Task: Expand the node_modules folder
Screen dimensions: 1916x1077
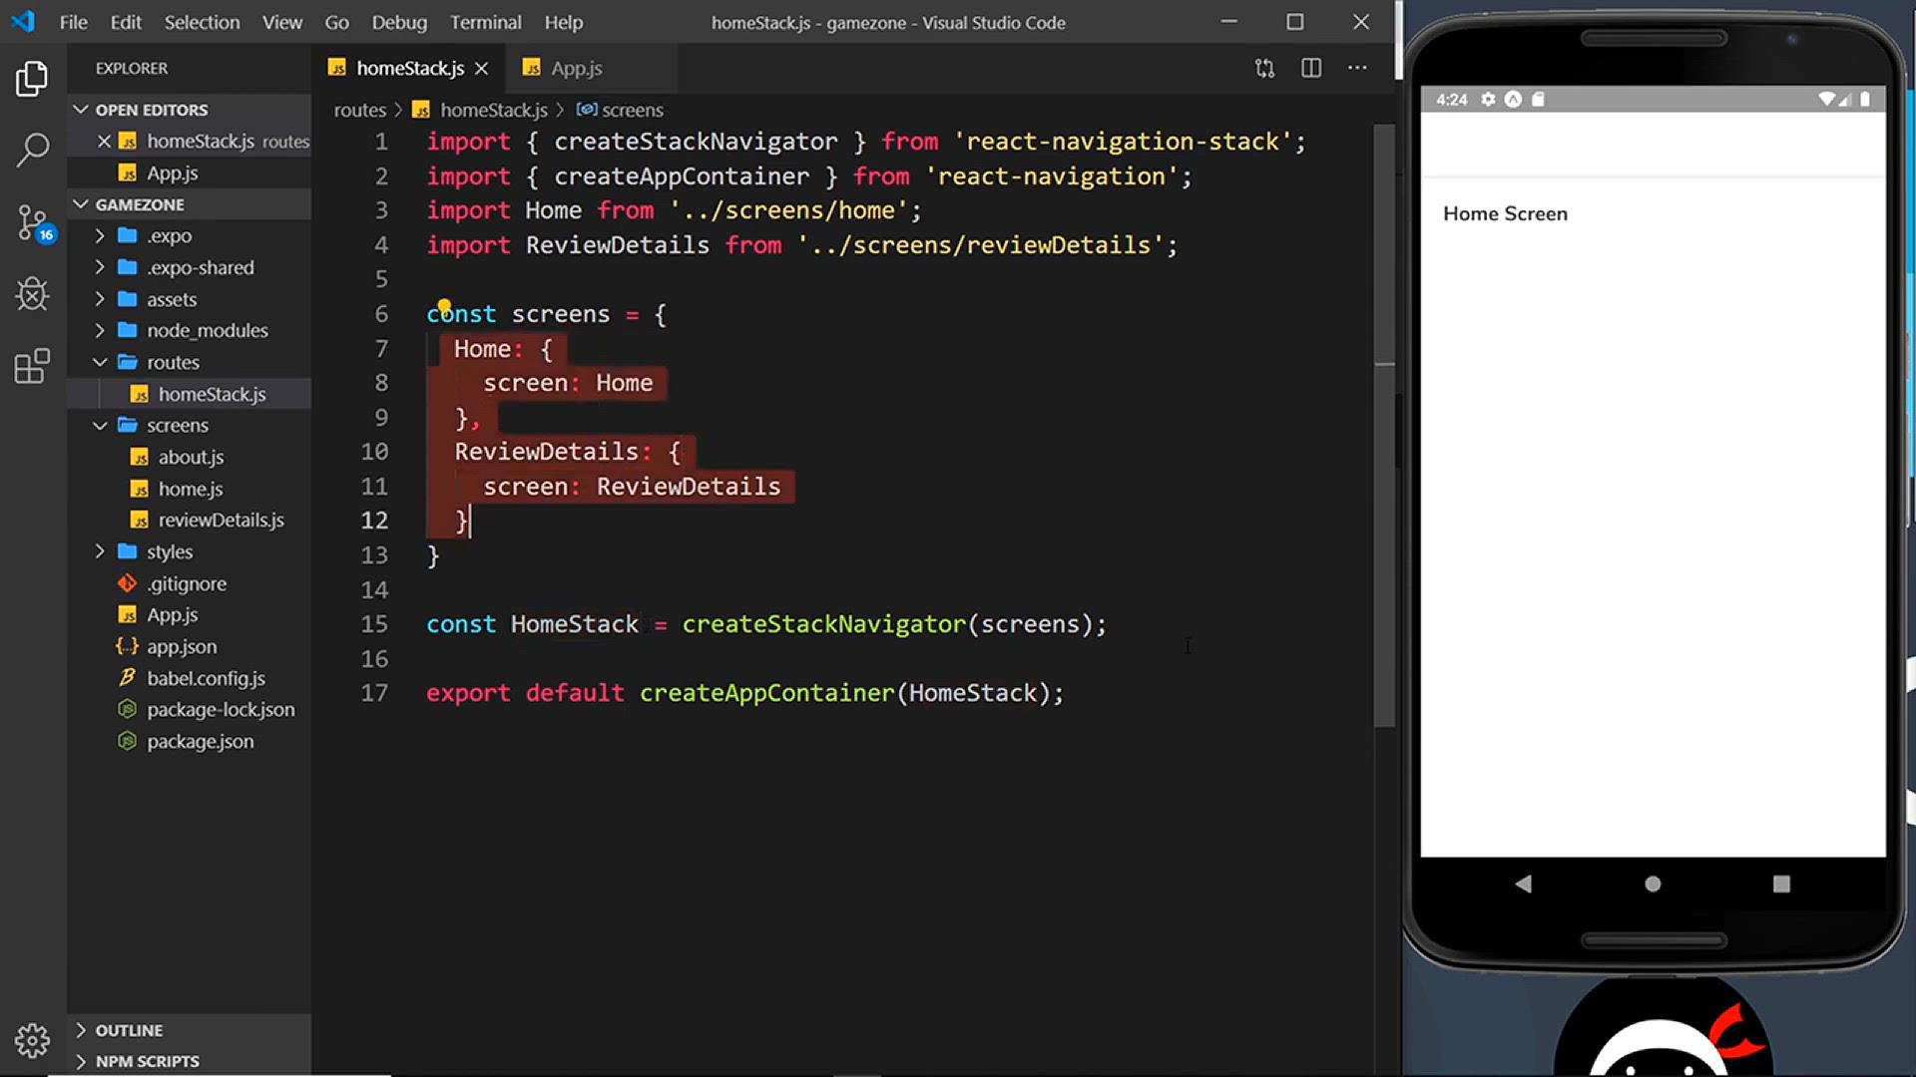Action: (x=190, y=330)
